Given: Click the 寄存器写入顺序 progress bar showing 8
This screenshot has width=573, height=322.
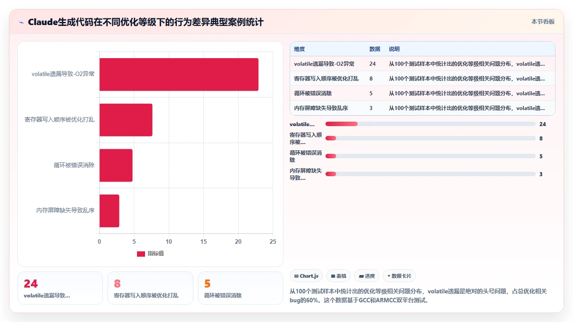Looking at the screenshot, I should [x=430, y=138].
